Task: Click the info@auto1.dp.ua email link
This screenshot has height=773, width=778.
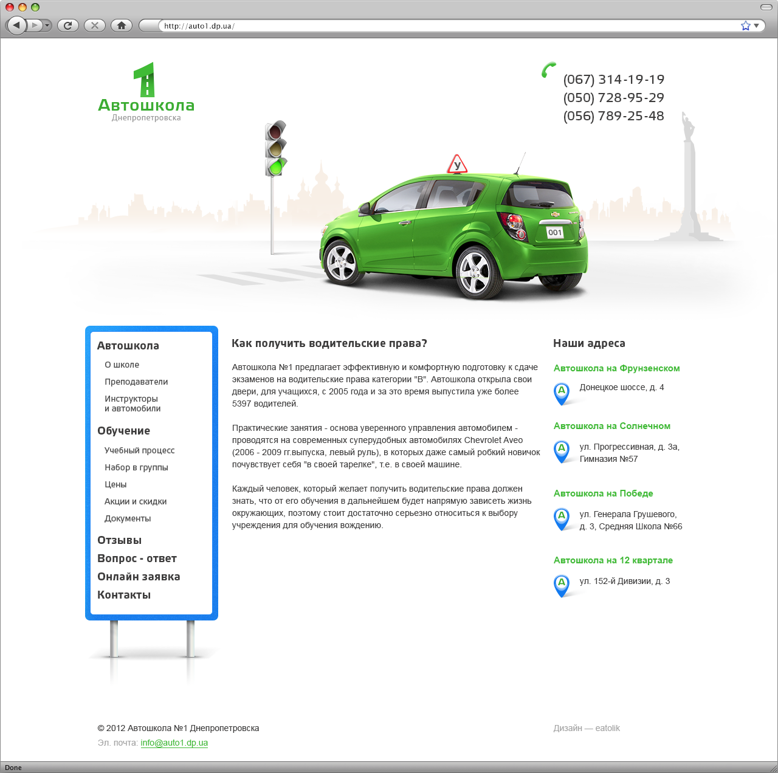Action: (174, 743)
